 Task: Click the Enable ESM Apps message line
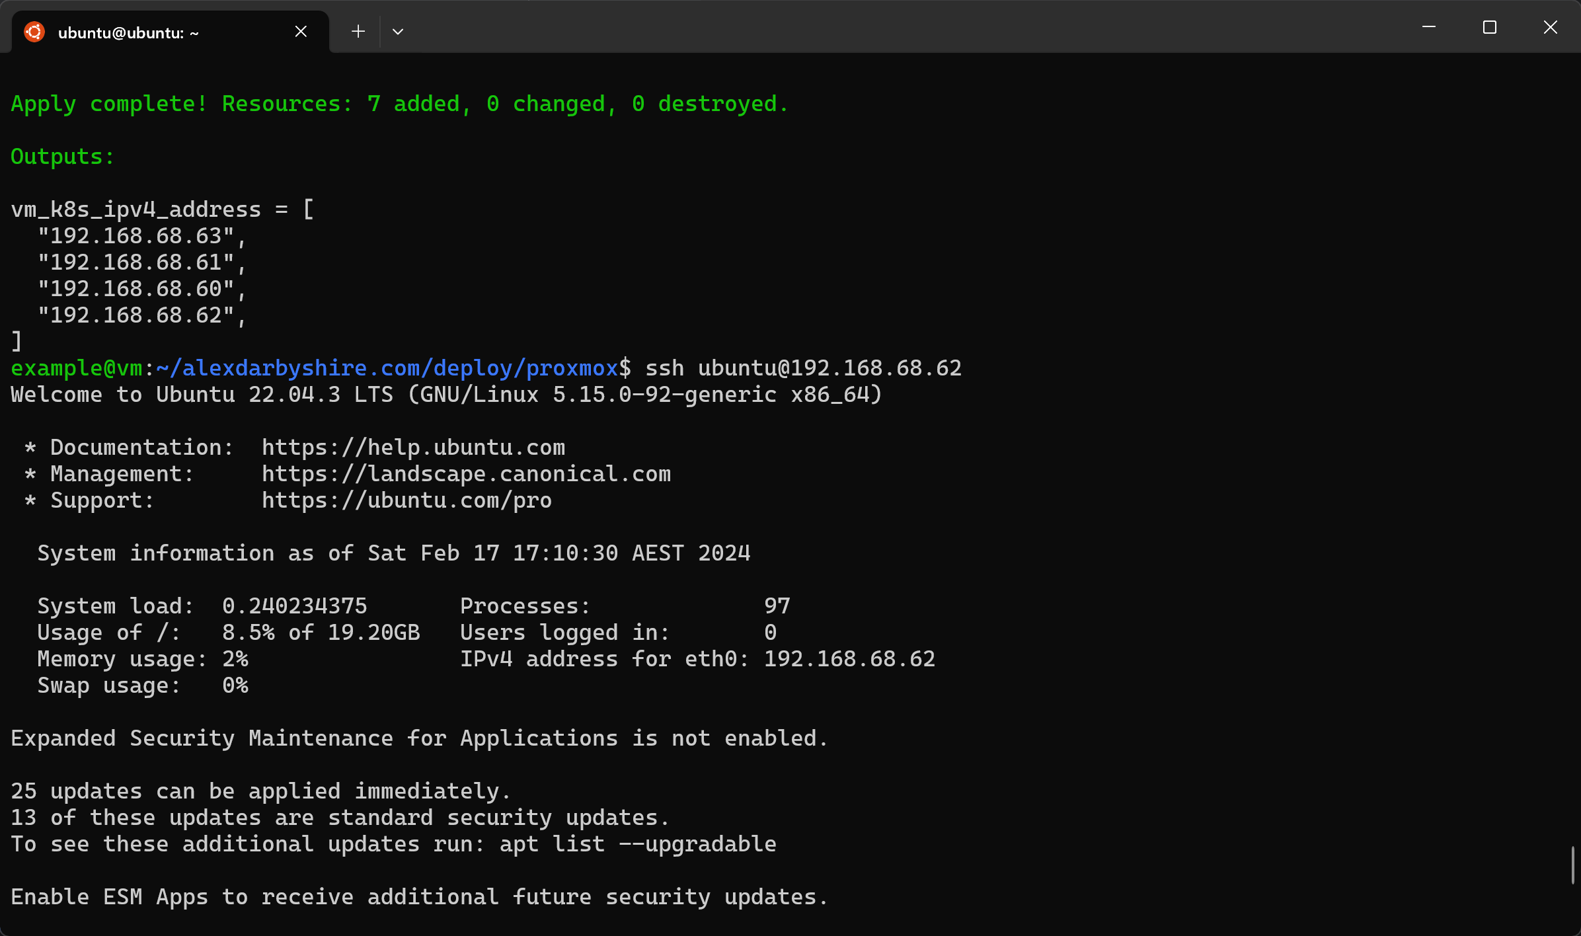[x=420, y=897]
